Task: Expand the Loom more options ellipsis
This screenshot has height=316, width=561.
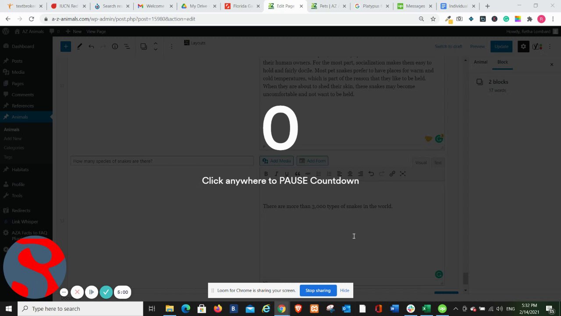Action: [64, 292]
